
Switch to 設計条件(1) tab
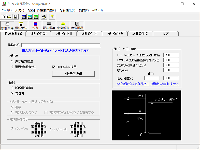(x=13, y=34)
